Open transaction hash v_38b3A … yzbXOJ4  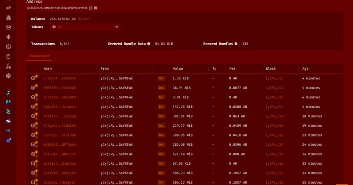pos(60,79)
